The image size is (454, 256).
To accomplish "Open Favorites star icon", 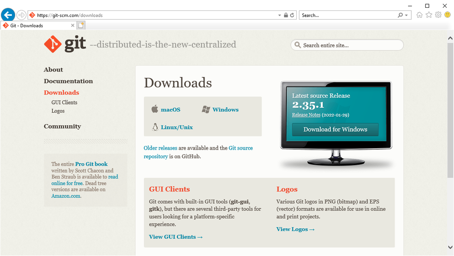I will click(x=429, y=15).
